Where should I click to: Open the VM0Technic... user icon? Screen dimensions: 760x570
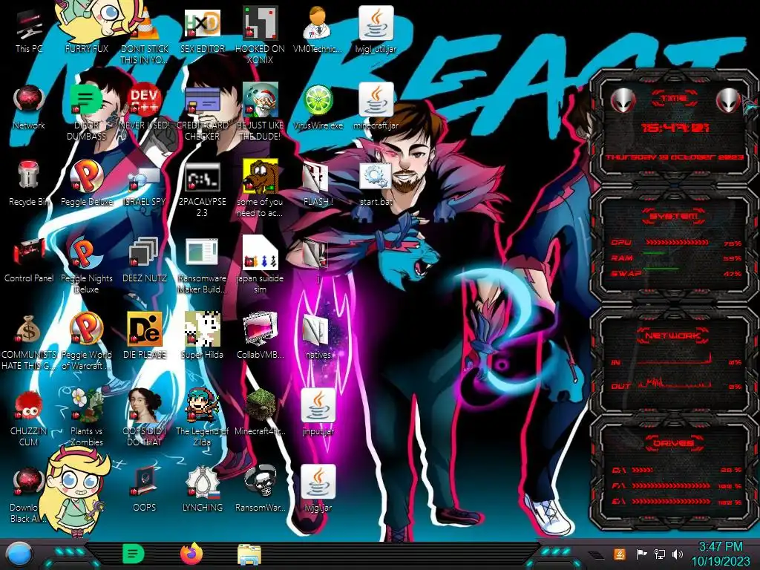tap(318, 23)
